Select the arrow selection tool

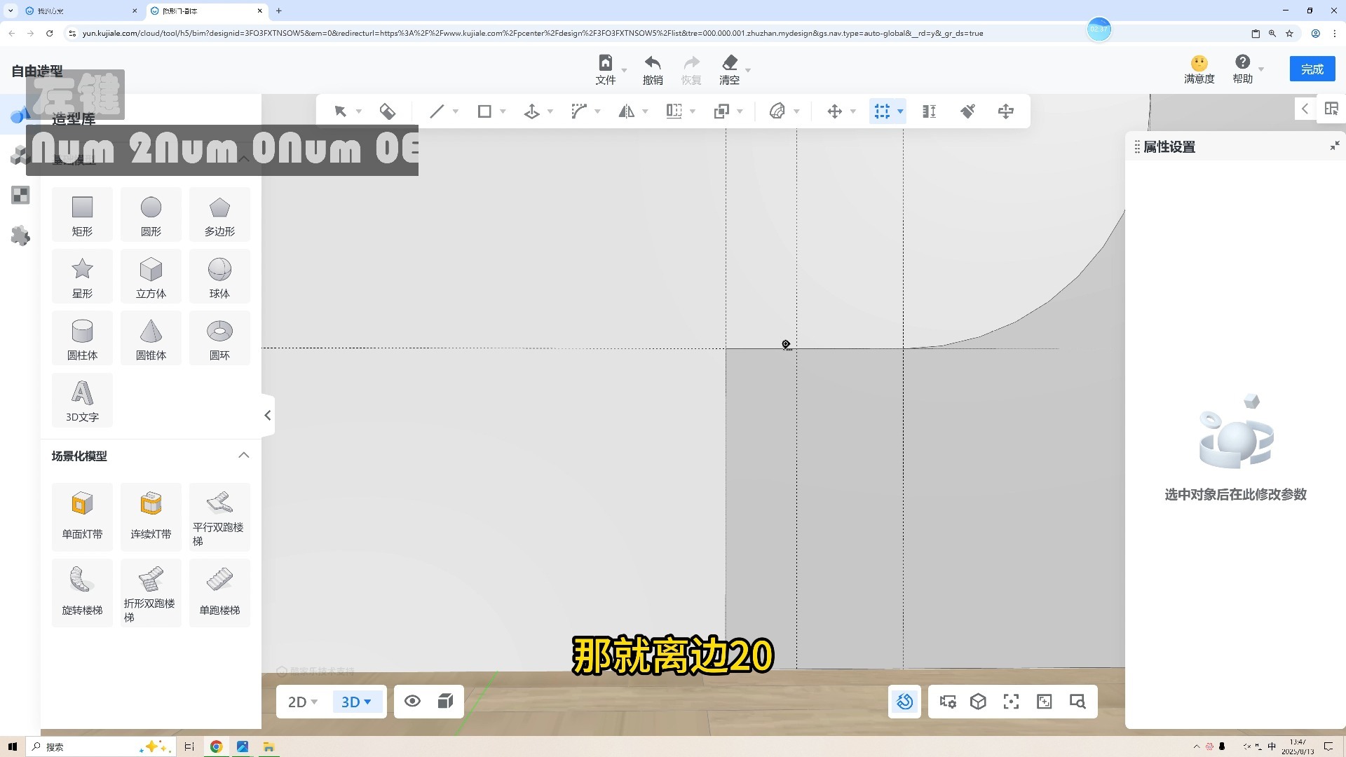[340, 111]
